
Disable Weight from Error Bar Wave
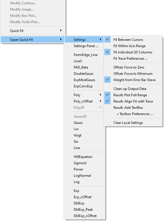133,80
